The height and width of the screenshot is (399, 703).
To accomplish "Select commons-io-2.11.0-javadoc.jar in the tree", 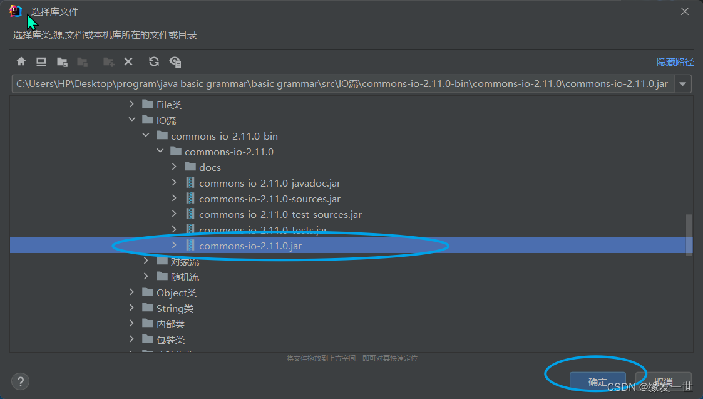I will [x=270, y=182].
